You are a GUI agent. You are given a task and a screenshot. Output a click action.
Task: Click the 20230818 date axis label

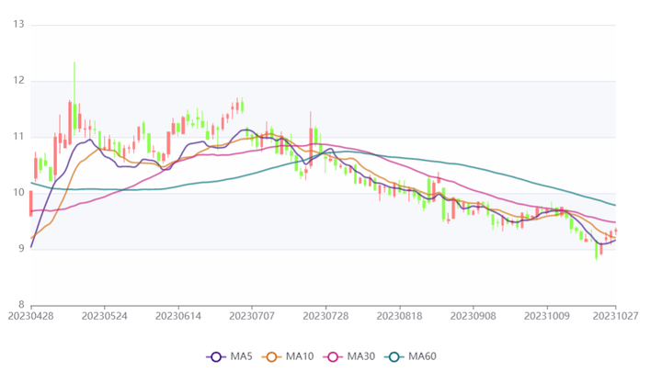(399, 316)
